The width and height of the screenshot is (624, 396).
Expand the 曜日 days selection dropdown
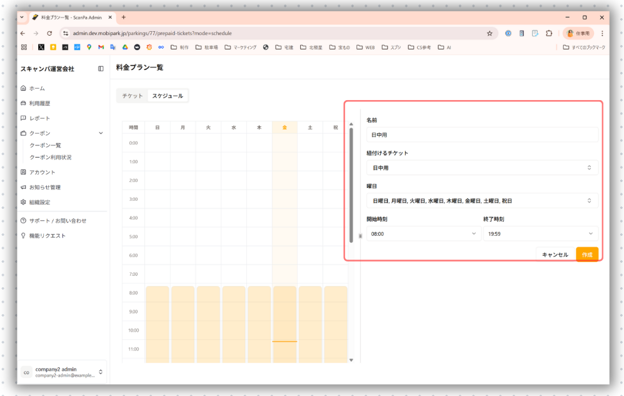point(481,201)
